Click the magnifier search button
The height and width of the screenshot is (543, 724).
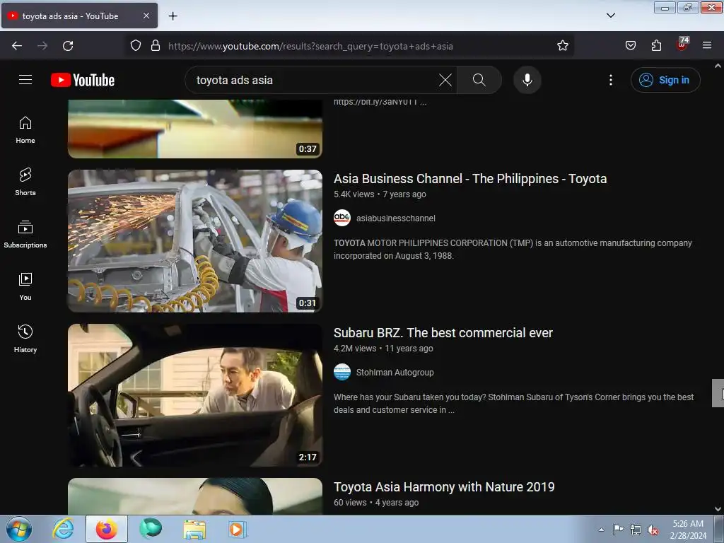[479, 80]
